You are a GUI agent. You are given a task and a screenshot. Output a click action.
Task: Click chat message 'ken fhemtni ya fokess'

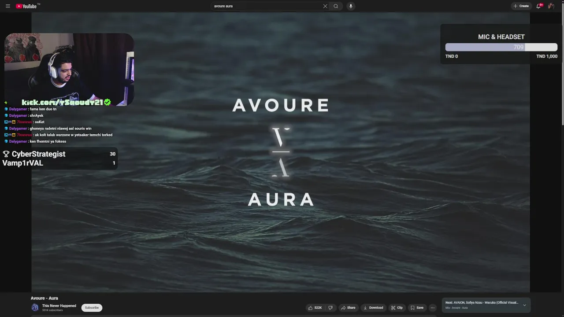point(48,141)
